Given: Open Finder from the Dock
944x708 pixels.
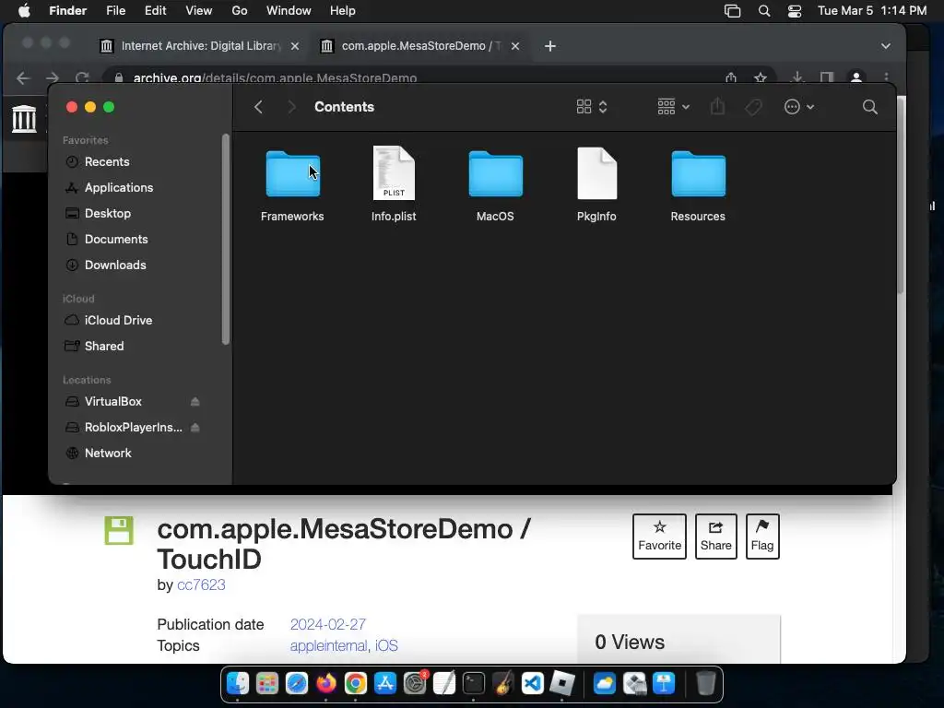Looking at the screenshot, I should [x=238, y=684].
